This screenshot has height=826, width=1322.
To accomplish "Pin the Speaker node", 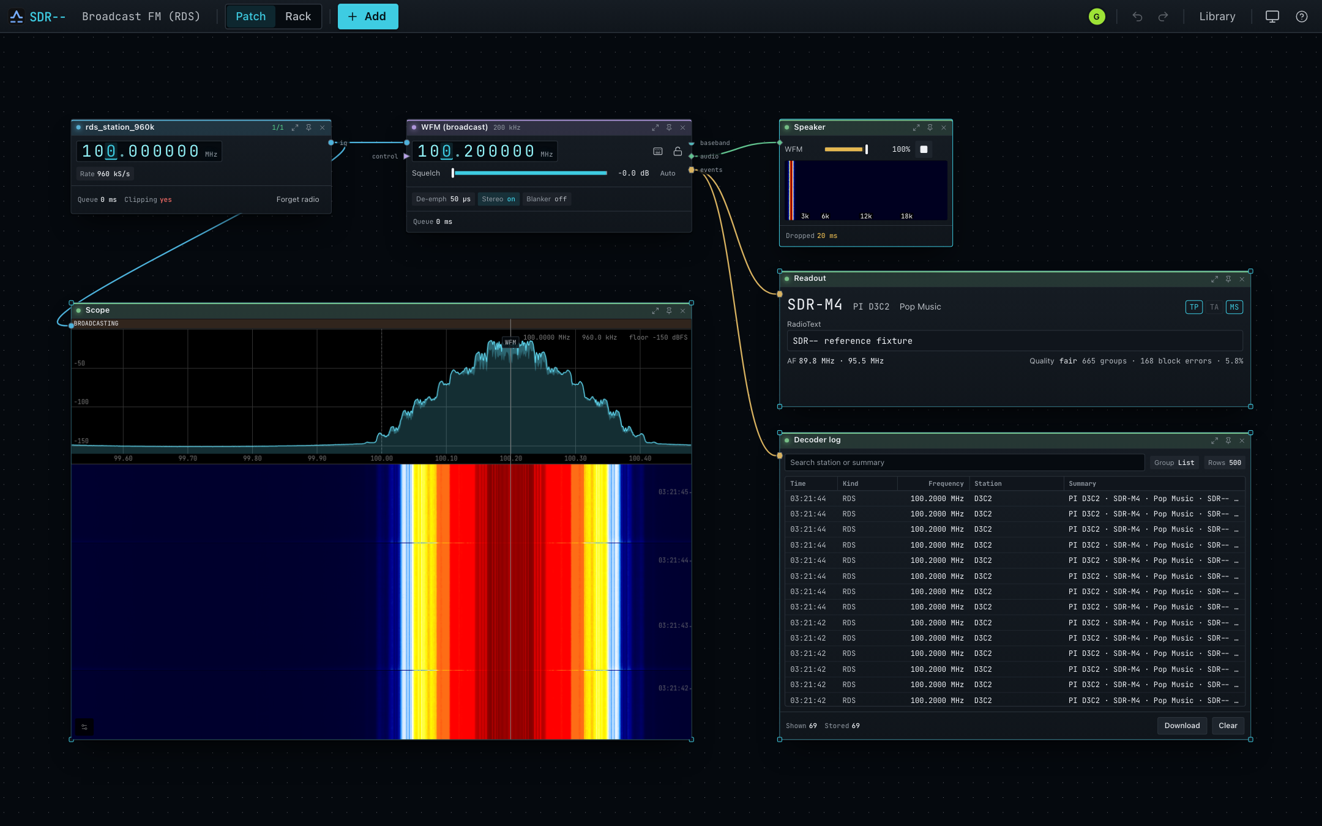I will point(930,128).
